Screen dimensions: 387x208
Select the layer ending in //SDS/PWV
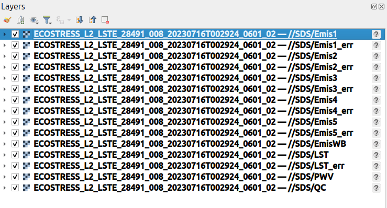click(x=183, y=177)
